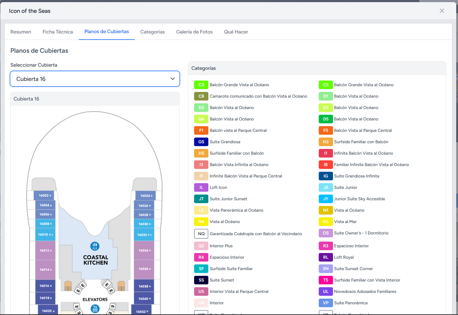Click the F5 pink color swatch
This screenshot has width=458, height=315.
coord(326,130)
